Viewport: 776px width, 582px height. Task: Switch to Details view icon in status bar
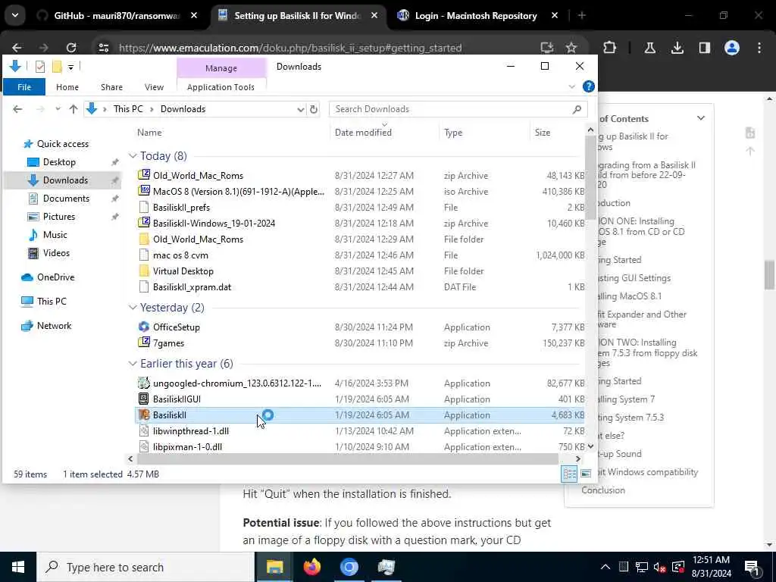[x=568, y=474]
